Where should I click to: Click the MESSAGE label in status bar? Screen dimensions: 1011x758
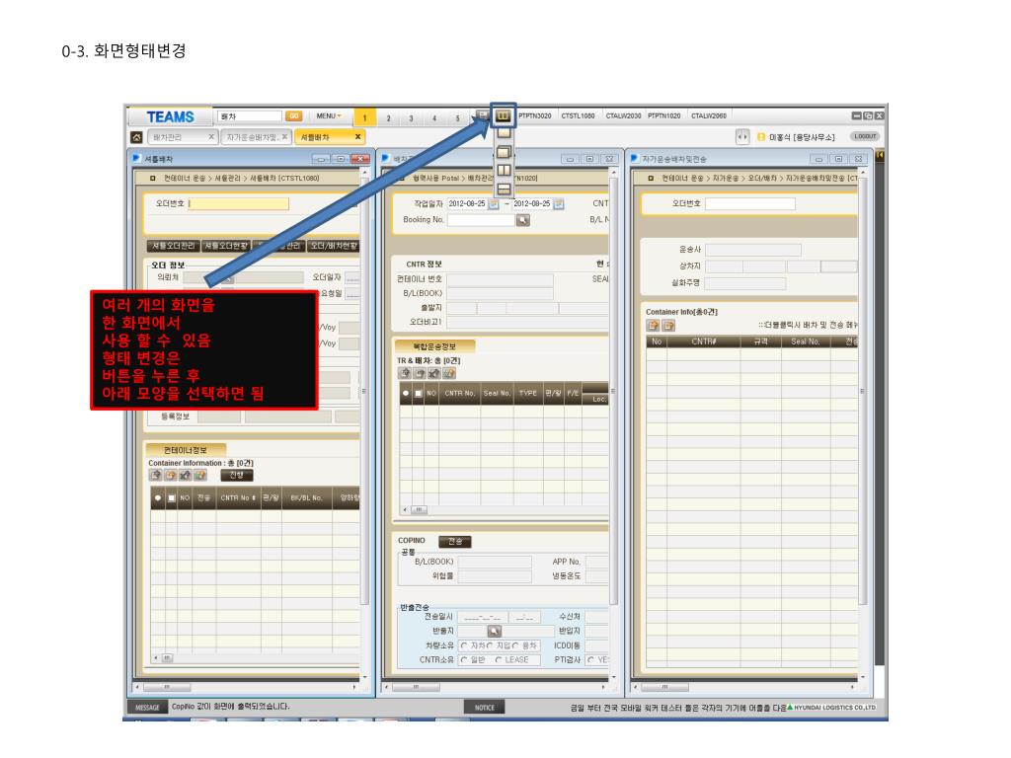[147, 708]
